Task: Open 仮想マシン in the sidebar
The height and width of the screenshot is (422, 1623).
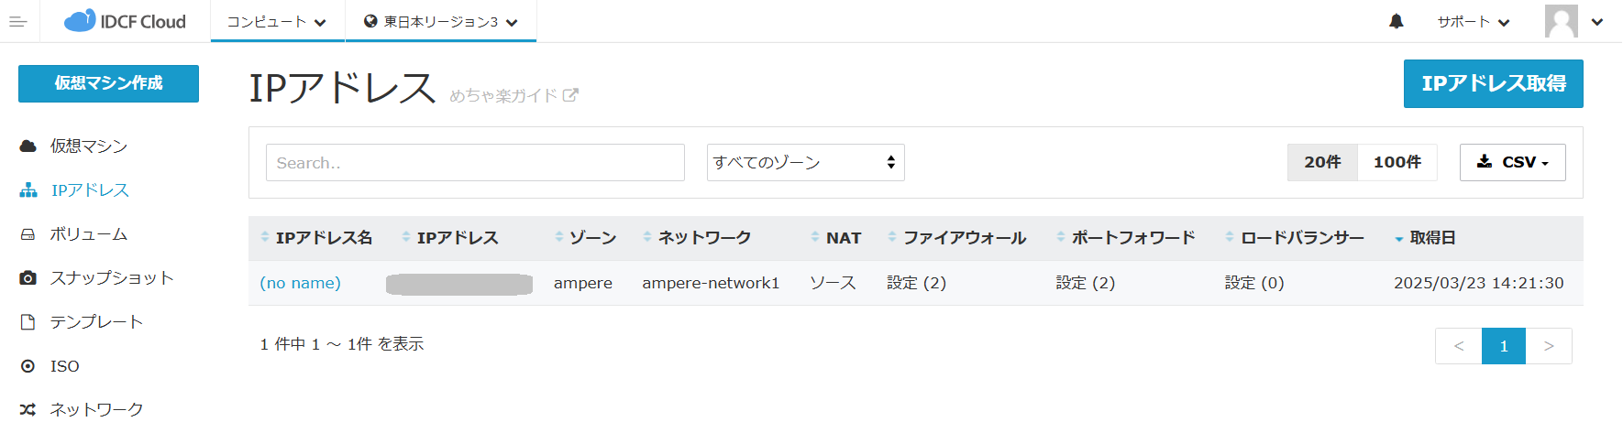Action: (88, 146)
